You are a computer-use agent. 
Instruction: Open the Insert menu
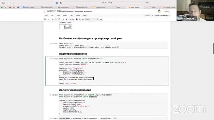(65, 16)
